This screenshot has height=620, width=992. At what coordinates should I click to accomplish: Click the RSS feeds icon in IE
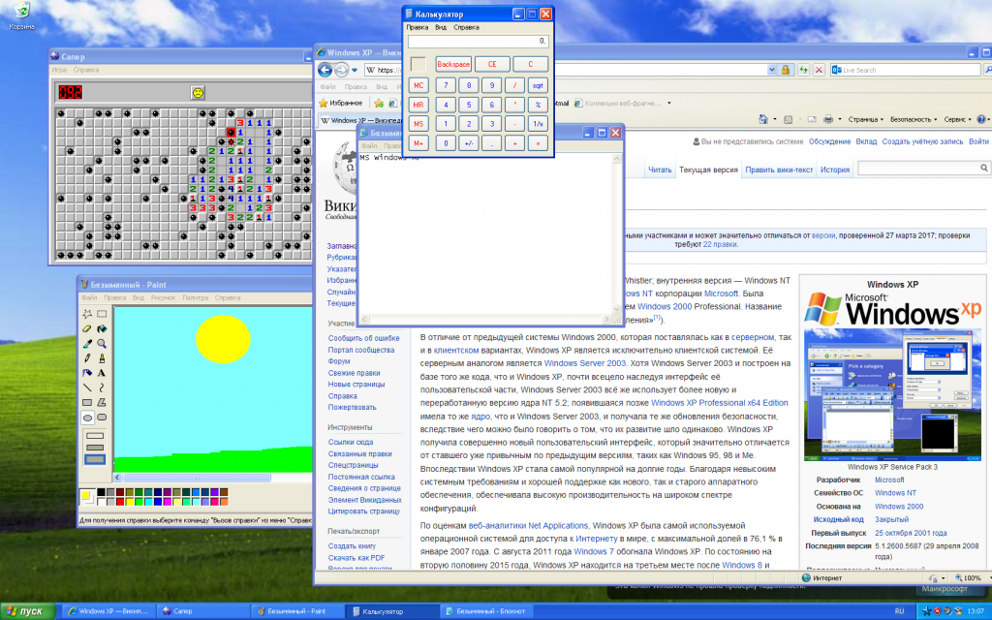789,119
